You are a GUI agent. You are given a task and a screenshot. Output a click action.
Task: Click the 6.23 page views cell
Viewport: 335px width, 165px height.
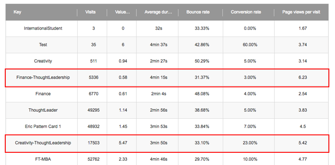click(x=303, y=77)
